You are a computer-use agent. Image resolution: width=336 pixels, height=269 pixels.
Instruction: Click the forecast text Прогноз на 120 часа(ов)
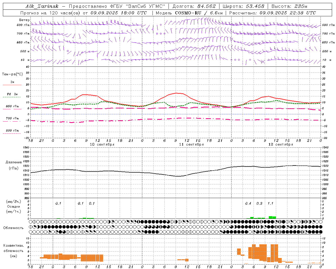point(50,13)
